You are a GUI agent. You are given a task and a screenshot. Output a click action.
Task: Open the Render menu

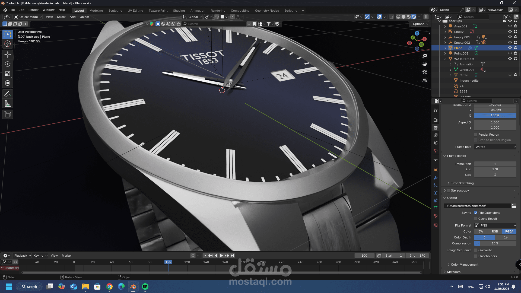(x=33, y=10)
